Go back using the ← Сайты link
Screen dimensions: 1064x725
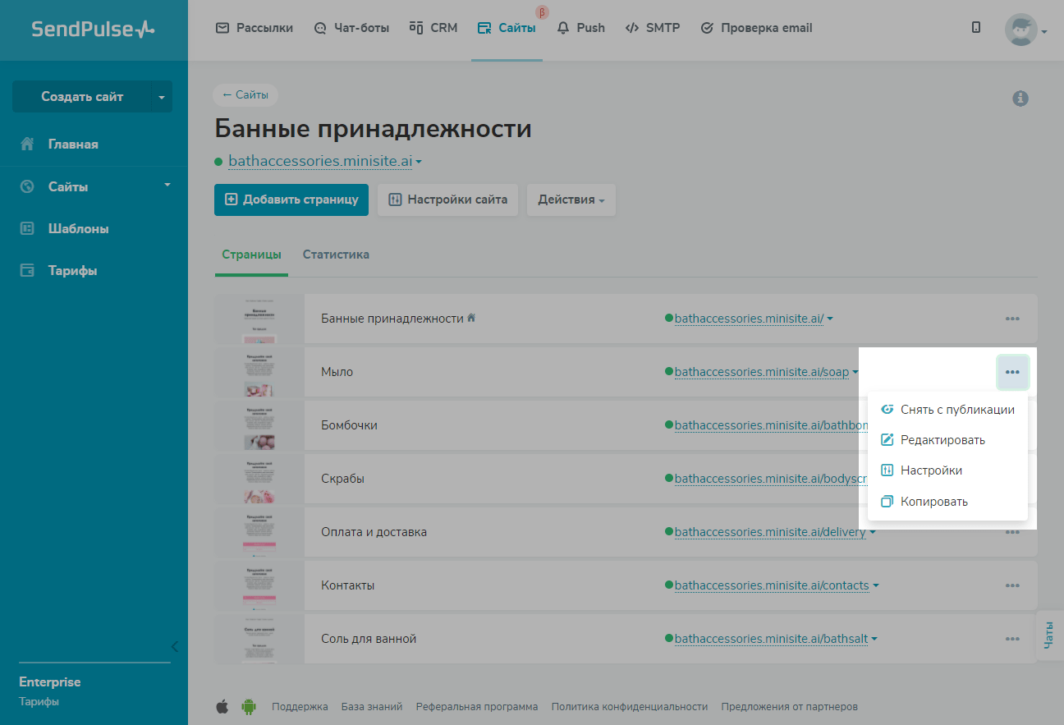click(245, 95)
